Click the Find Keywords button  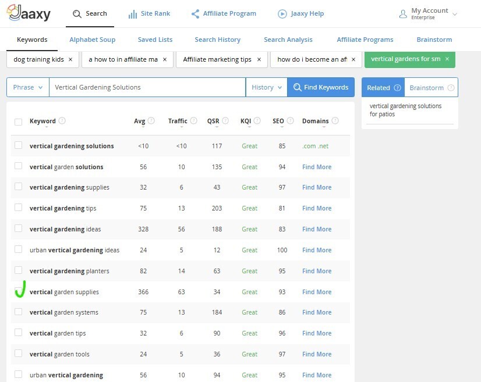[x=321, y=87]
